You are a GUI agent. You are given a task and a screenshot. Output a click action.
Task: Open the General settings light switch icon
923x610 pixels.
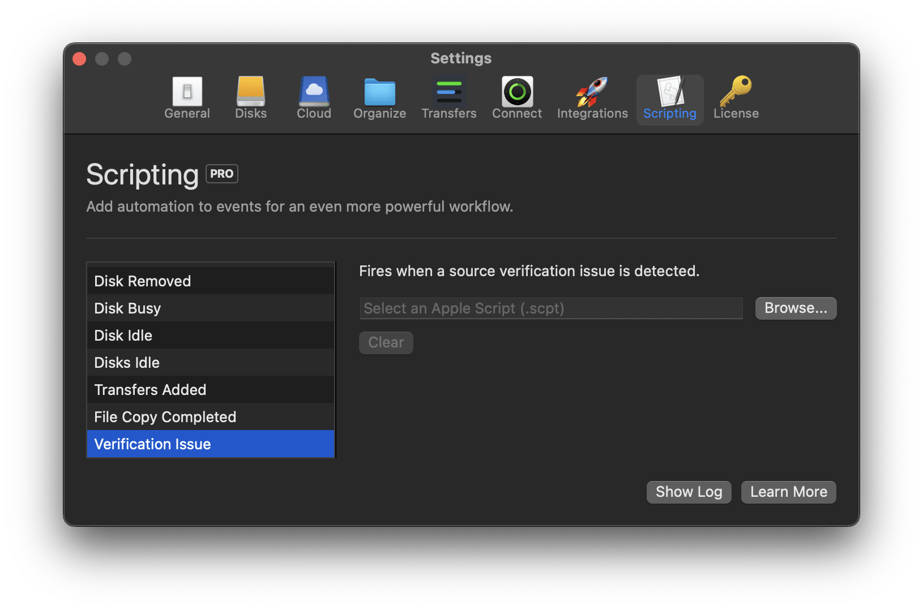pyautogui.click(x=187, y=92)
